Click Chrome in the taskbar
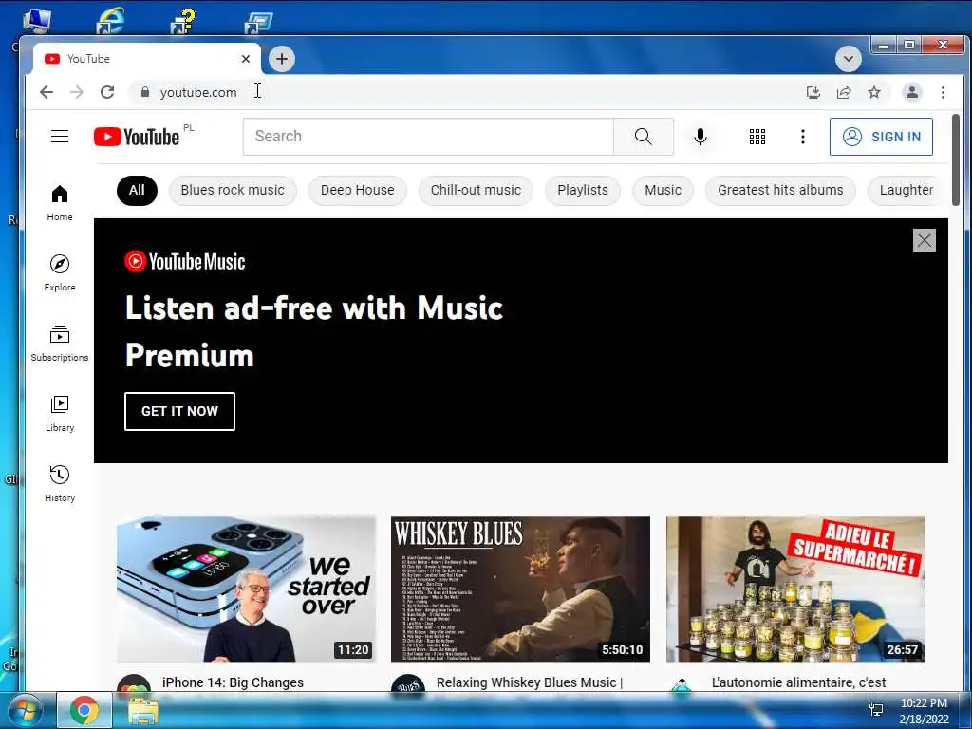The height and width of the screenshot is (729, 972). pos(84,710)
